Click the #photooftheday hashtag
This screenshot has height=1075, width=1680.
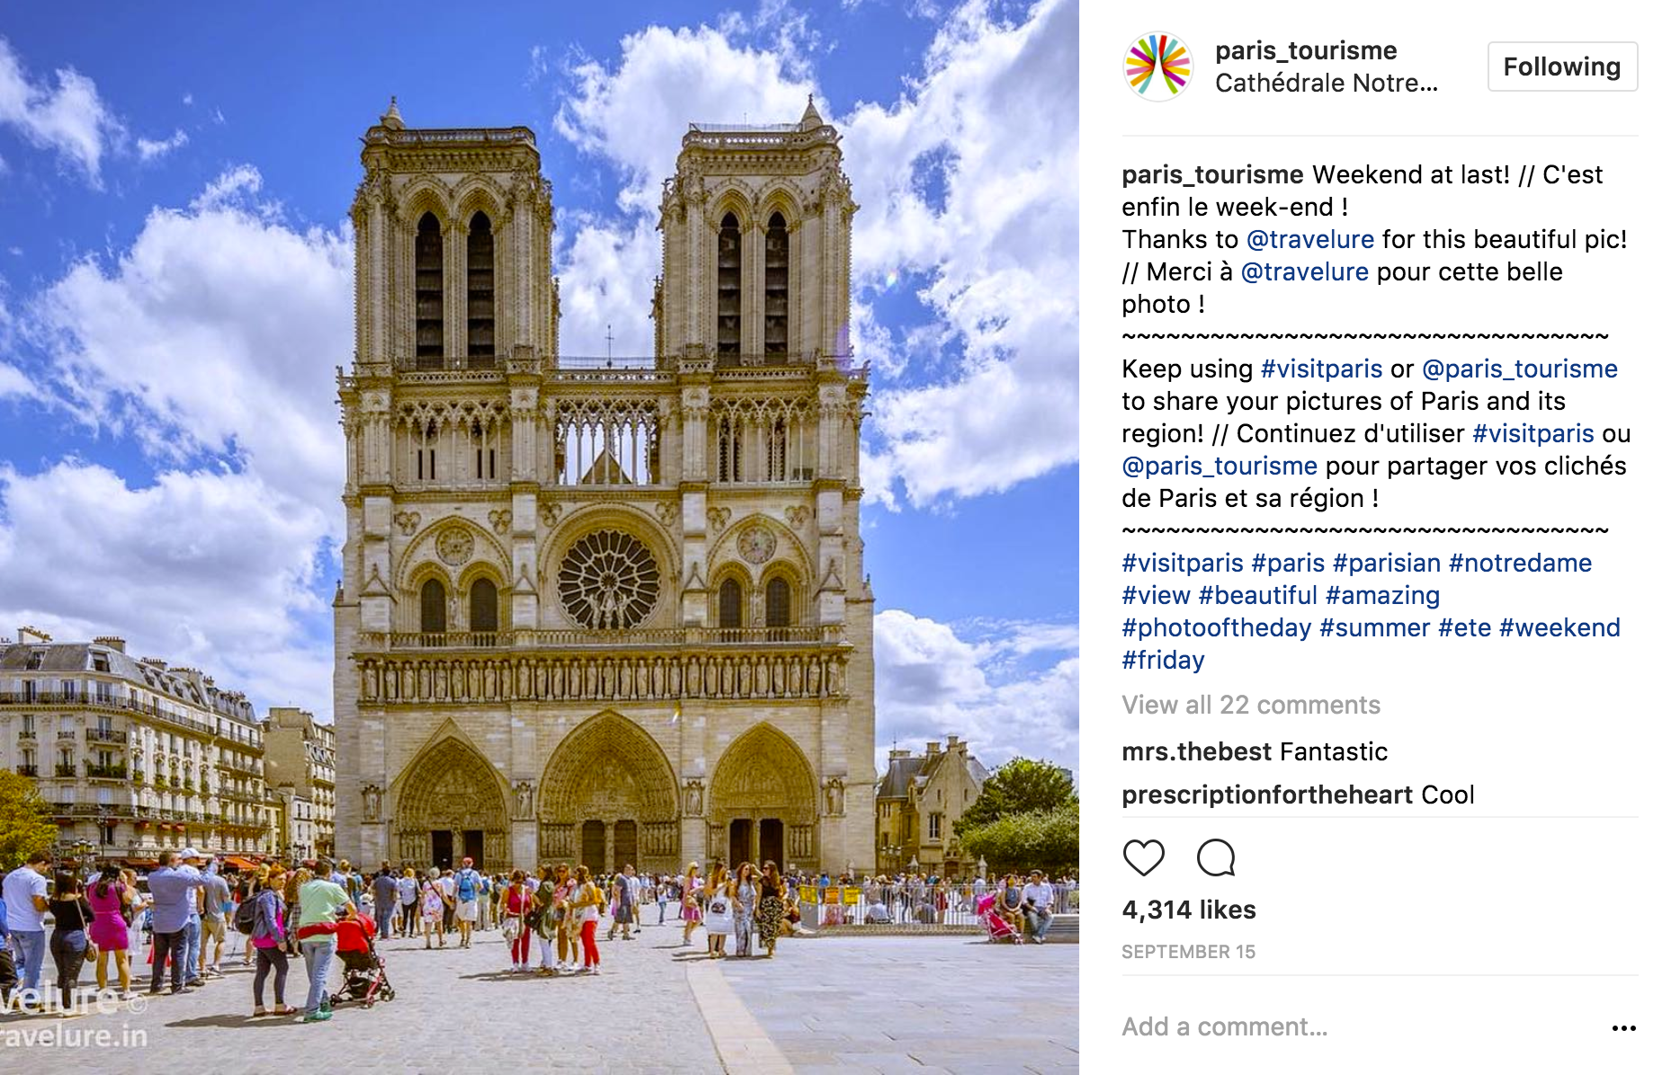click(x=1217, y=627)
